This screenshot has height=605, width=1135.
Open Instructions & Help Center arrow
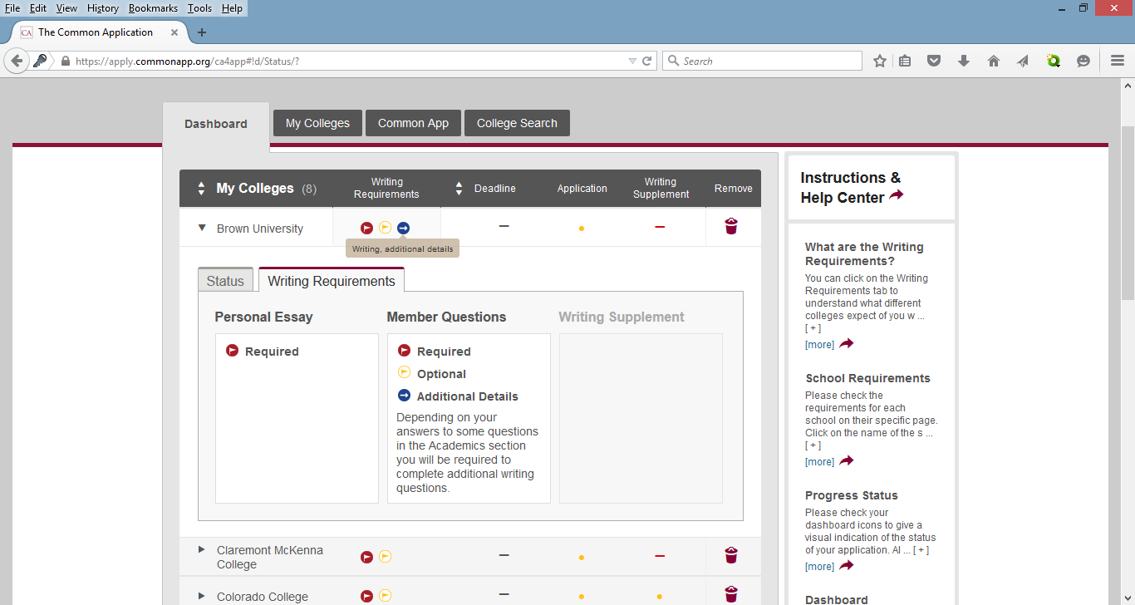point(897,195)
